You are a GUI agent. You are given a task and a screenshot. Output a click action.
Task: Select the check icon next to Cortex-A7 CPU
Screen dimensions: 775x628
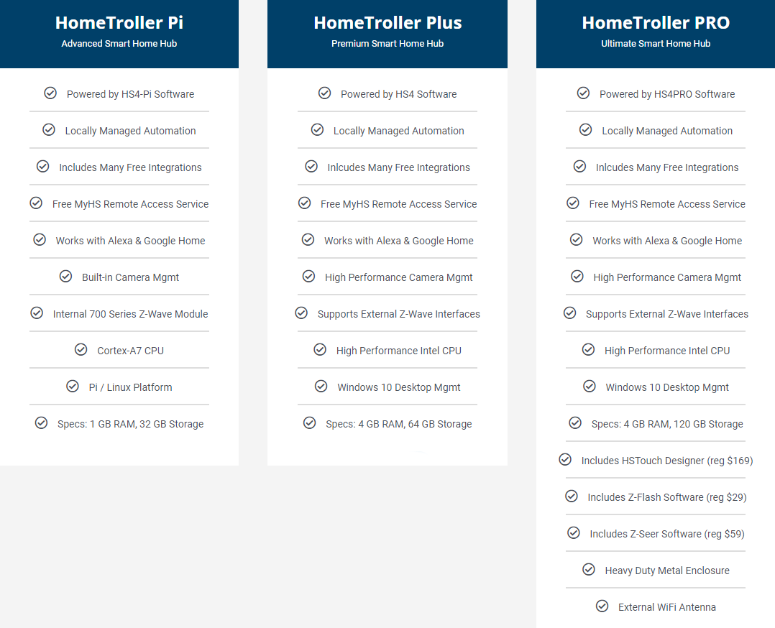(x=81, y=349)
